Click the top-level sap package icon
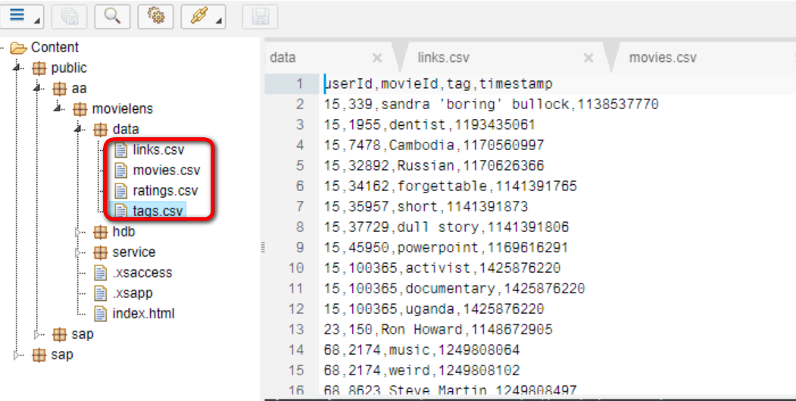796x401 pixels. (x=39, y=355)
